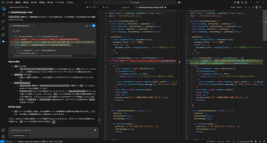This screenshot has height=143, width=267.
Task: Open the 編集 menu
Action: [x=18, y=2]
